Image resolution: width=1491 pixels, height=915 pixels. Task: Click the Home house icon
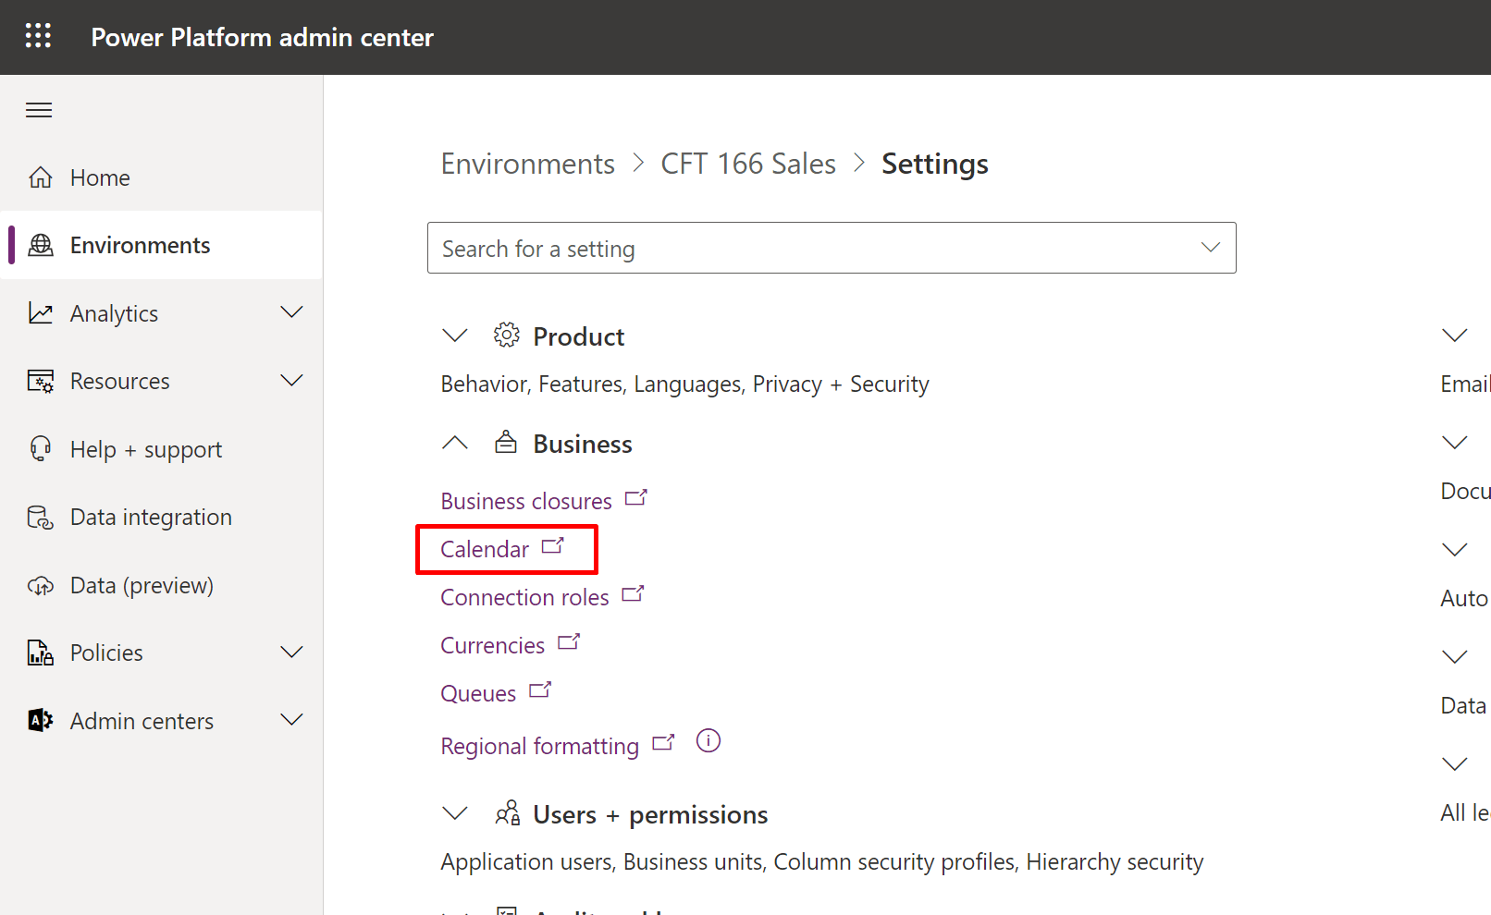[41, 177]
